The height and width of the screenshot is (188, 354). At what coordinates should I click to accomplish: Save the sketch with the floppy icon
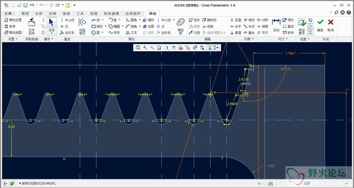26,5
